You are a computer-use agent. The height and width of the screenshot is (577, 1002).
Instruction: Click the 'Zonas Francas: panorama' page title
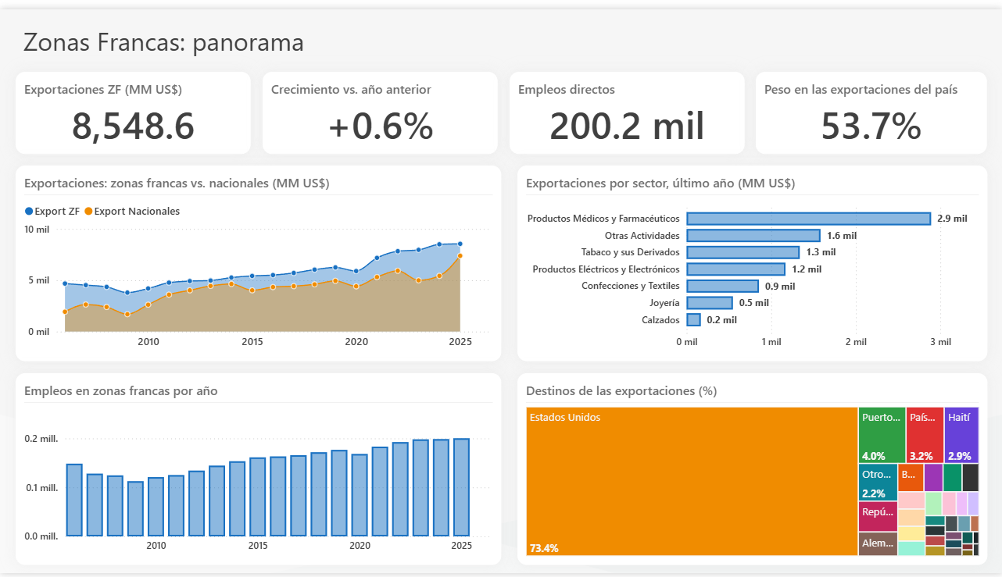tap(163, 42)
